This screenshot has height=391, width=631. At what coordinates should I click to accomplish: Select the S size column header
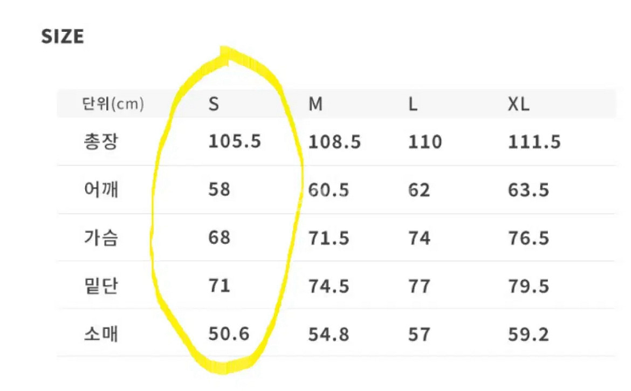coord(214,104)
